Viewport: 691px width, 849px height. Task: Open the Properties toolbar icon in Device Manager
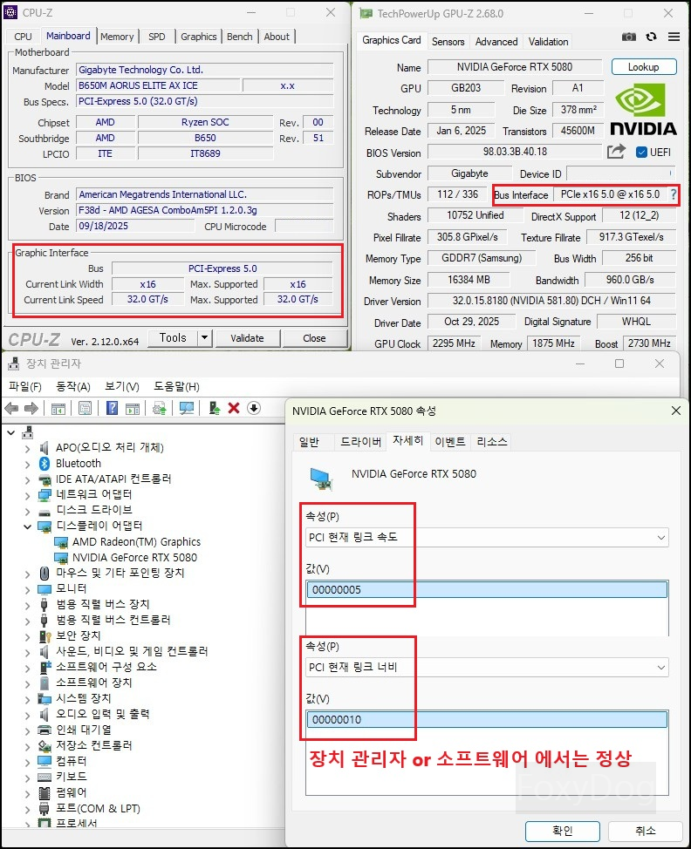(x=86, y=408)
